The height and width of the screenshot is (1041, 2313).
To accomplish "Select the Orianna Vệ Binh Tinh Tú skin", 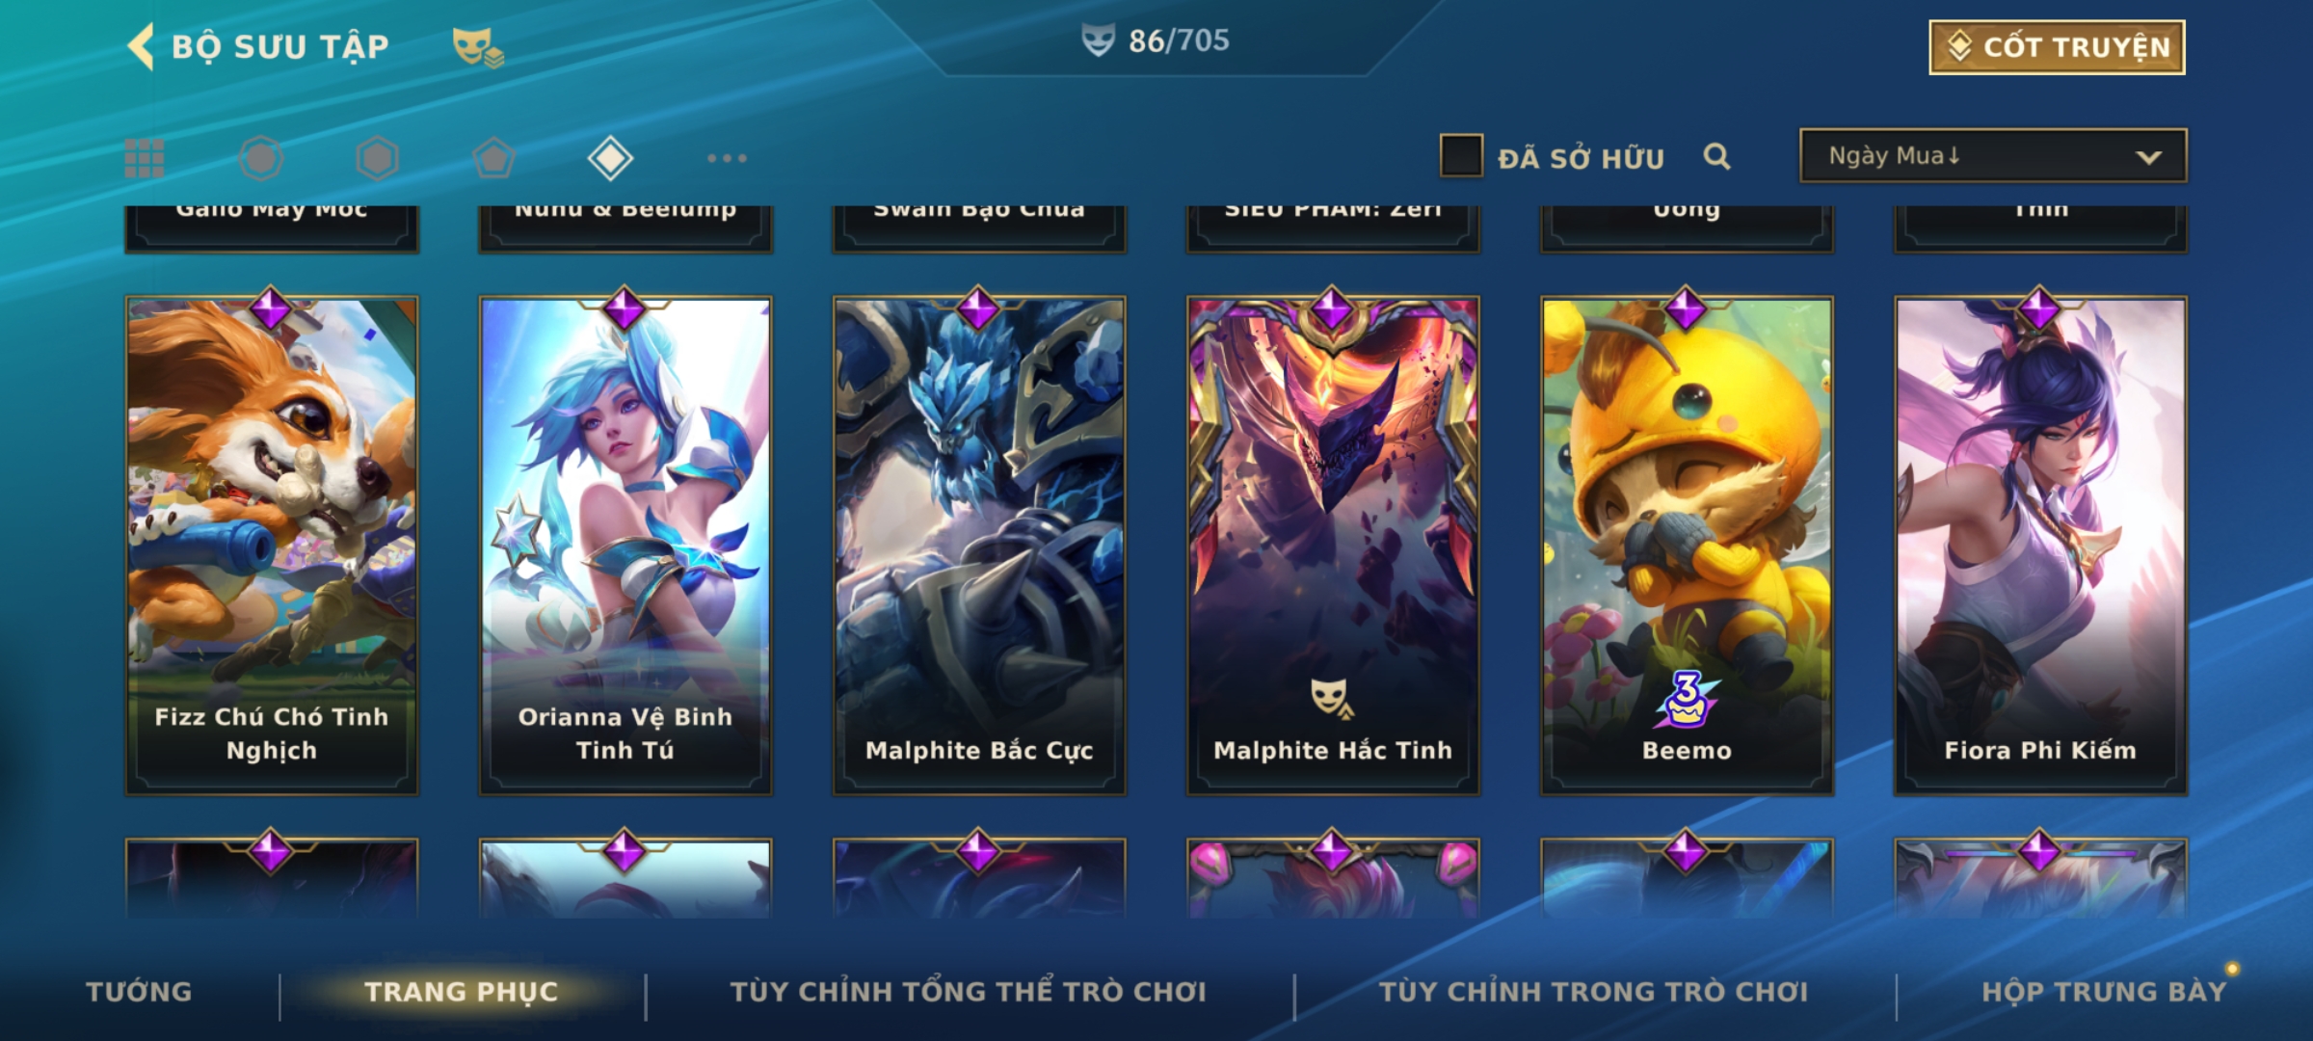I will coord(625,545).
